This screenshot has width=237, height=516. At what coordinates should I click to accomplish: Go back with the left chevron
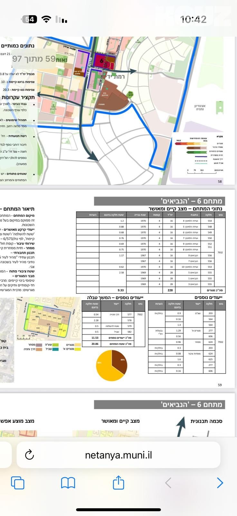click(x=168, y=483)
